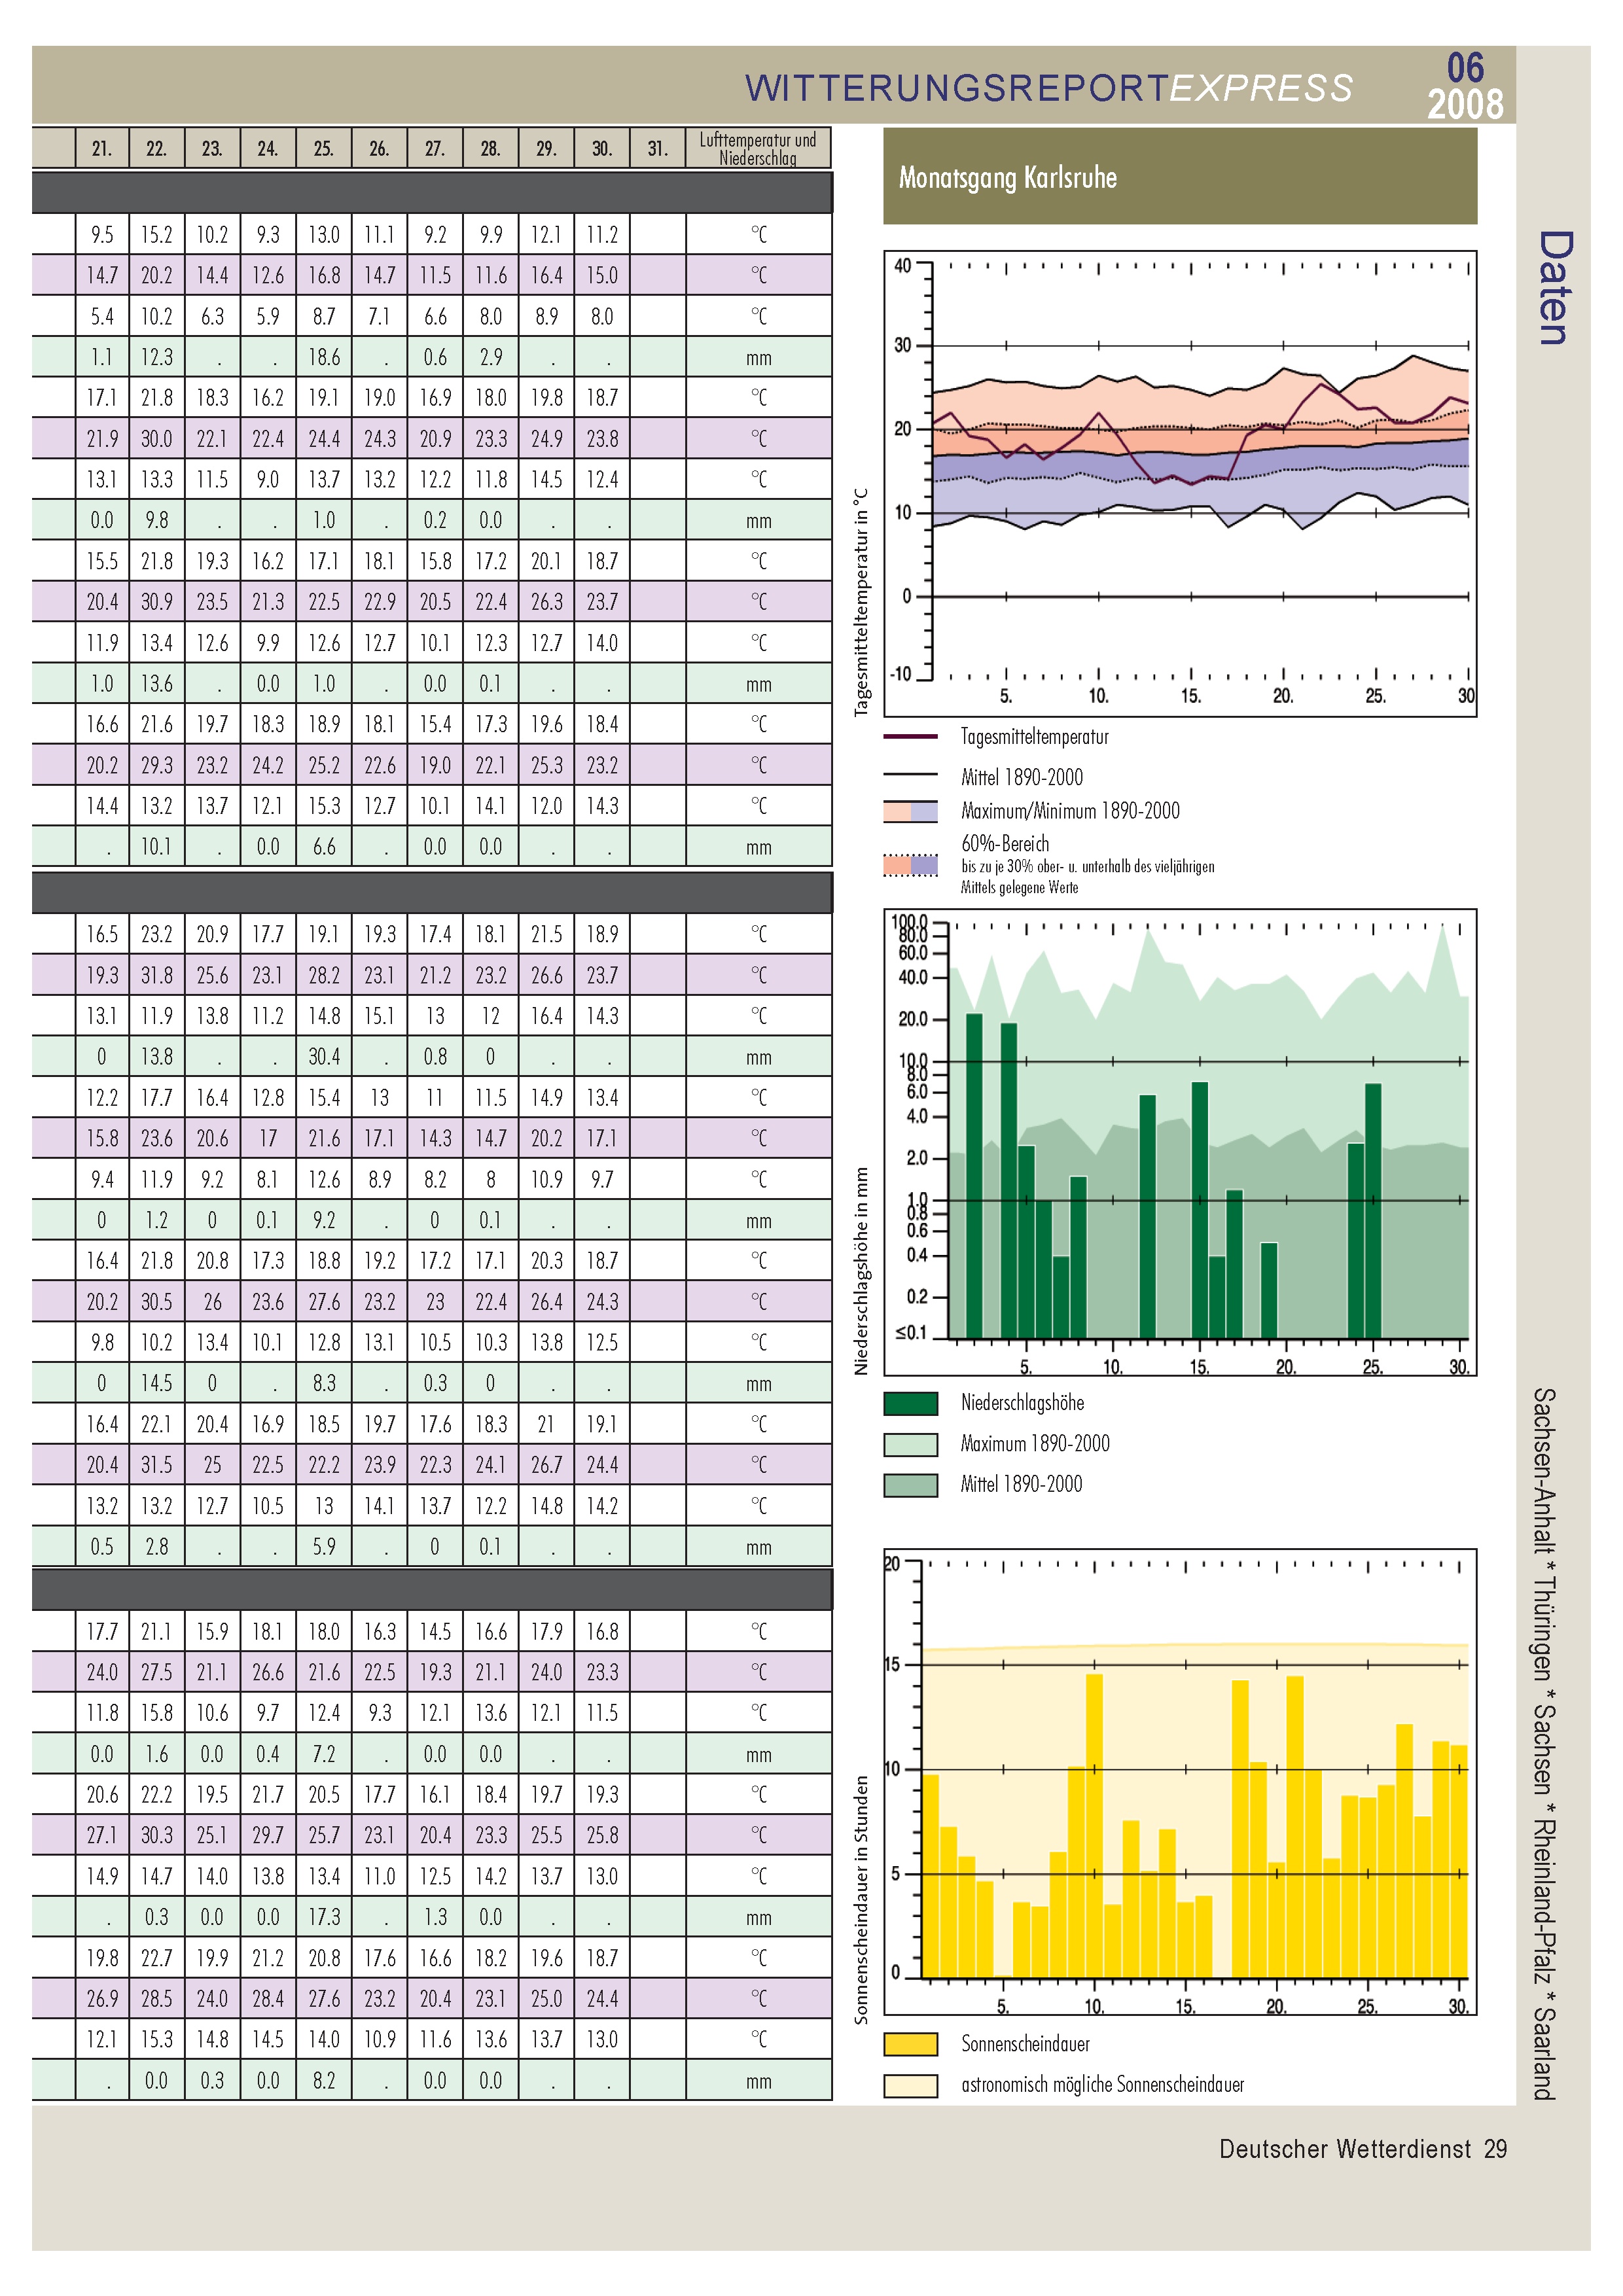The height and width of the screenshot is (2296, 1623).
Task: Click the precipitation cell with value 30.4
Action: tap(324, 1056)
